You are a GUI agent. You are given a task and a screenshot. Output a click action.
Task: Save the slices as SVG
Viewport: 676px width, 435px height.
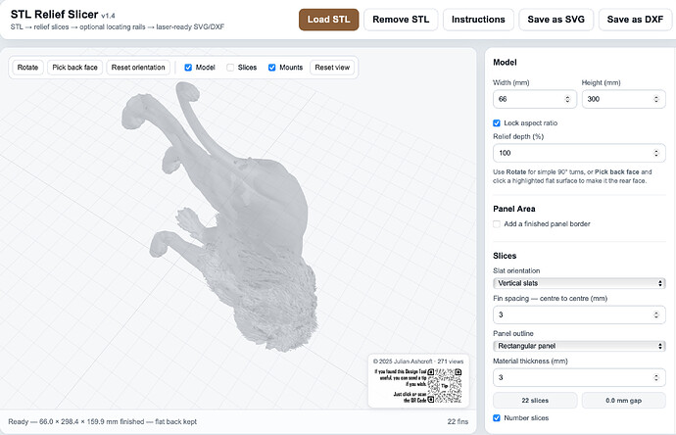[x=556, y=20]
